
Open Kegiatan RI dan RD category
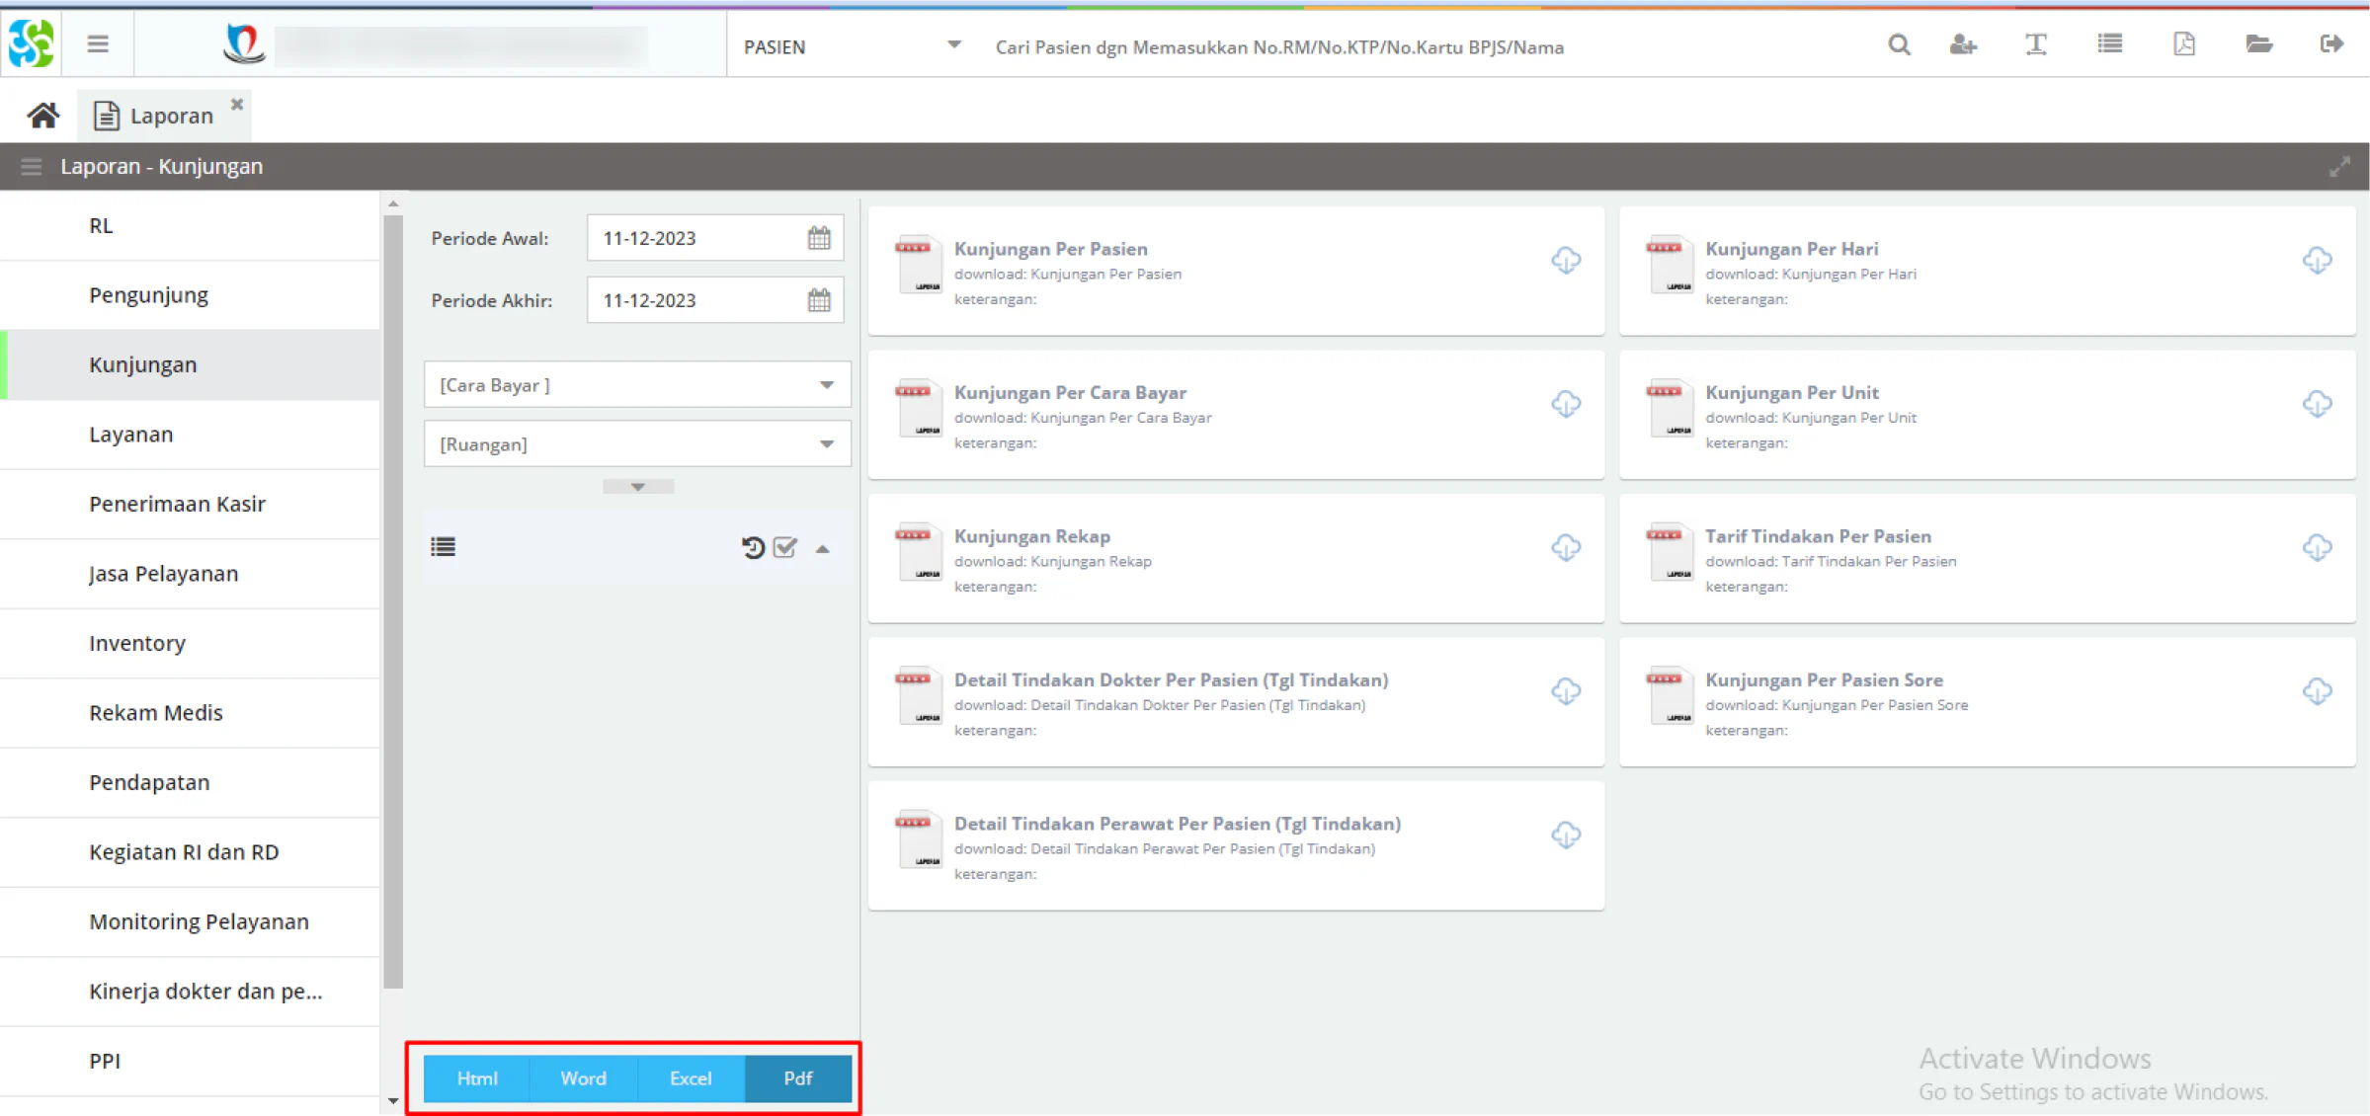pos(190,852)
